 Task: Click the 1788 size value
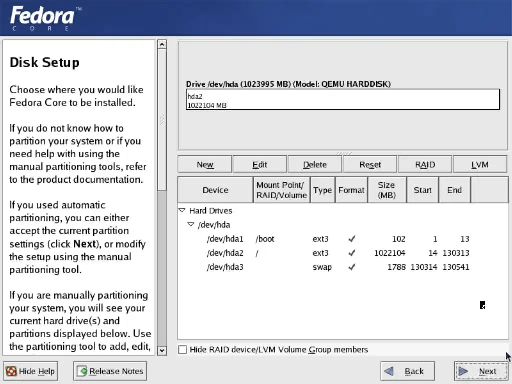point(396,267)
